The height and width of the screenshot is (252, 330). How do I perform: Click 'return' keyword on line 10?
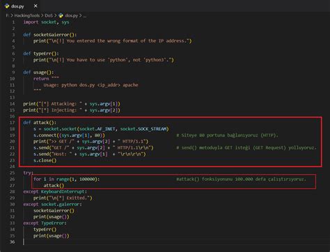click(x=41, y=79)
